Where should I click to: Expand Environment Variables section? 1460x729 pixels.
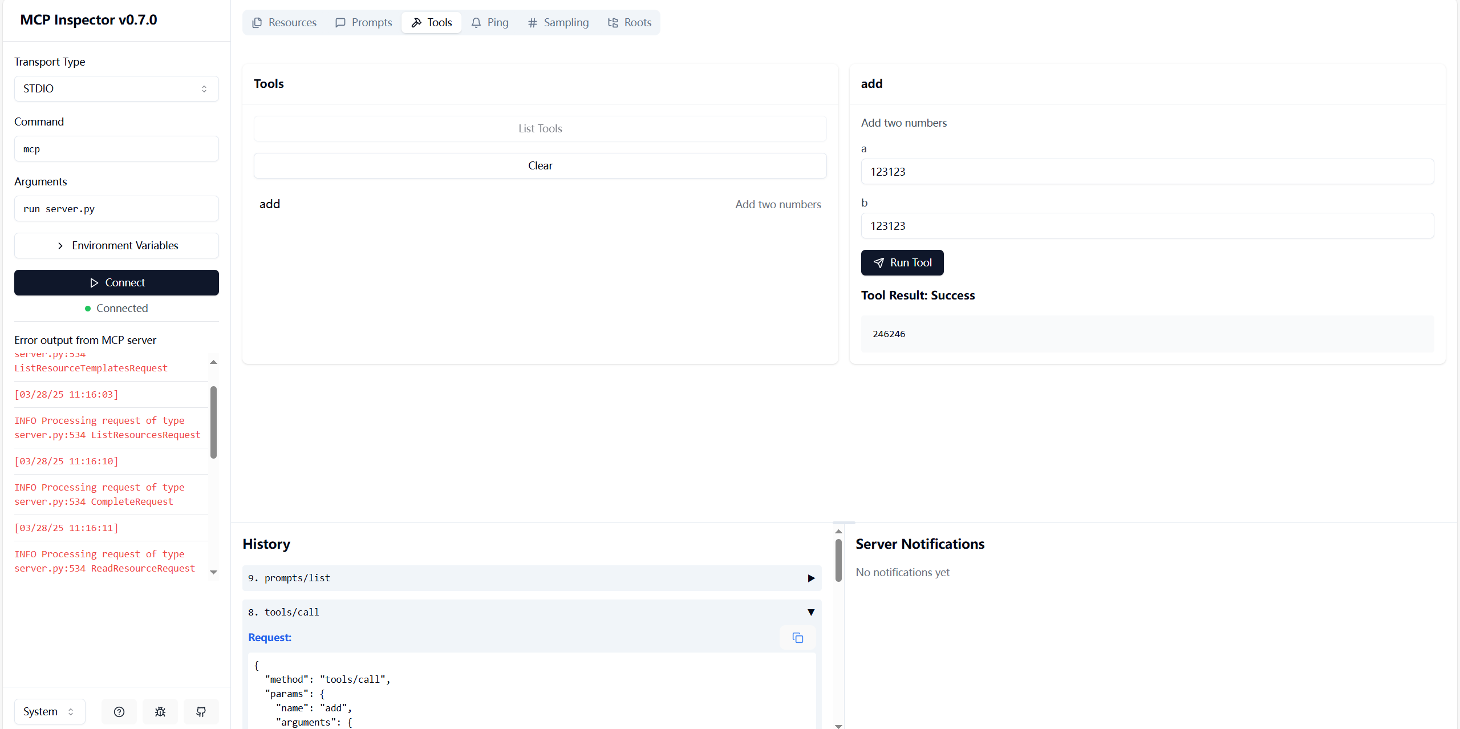click(x=116, y=245)
